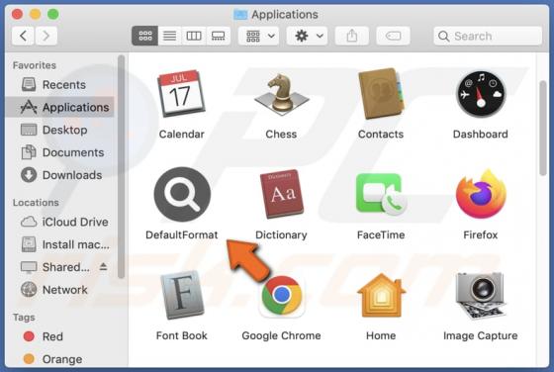Click the Image Capture camera icon

tap(481, 296)
